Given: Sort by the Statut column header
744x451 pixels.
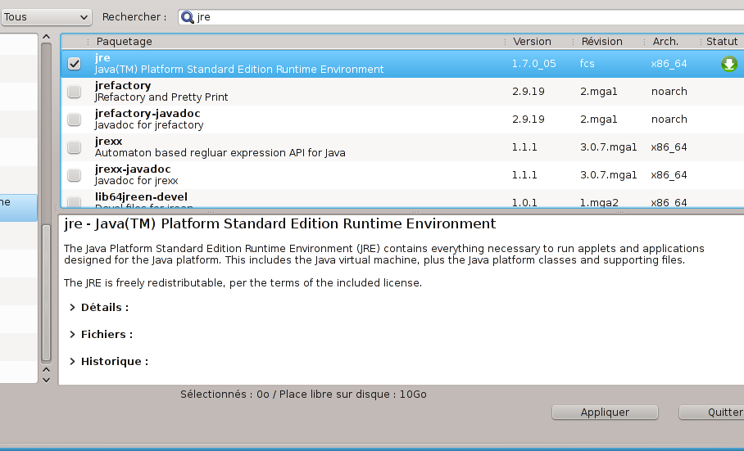Looking at the screenshot, I should tap(722, 42).
